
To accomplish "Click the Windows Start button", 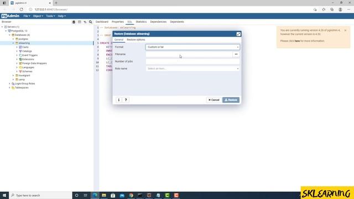I will tap(4, 195).
